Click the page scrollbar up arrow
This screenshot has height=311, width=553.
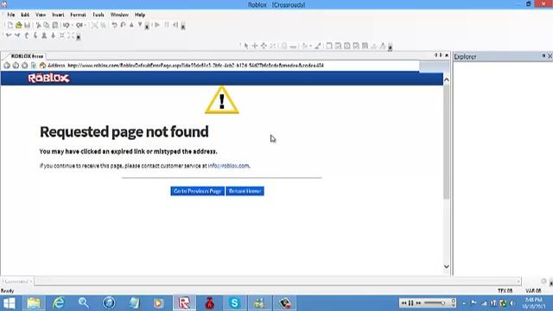(x=447, y=80)
